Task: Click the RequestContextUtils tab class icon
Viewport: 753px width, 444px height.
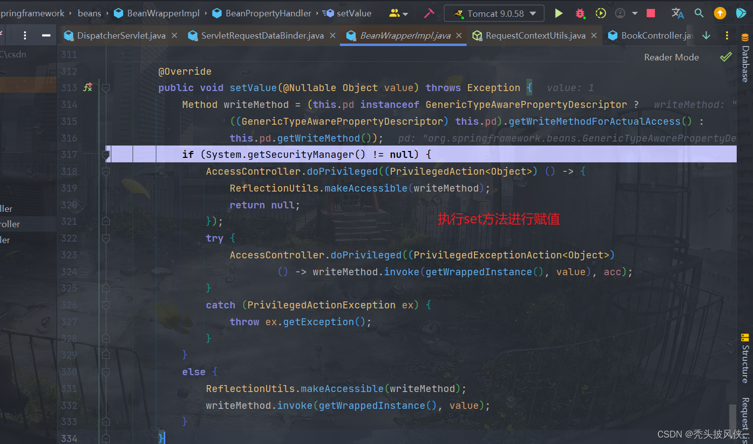Action: (x=477, y=36)
